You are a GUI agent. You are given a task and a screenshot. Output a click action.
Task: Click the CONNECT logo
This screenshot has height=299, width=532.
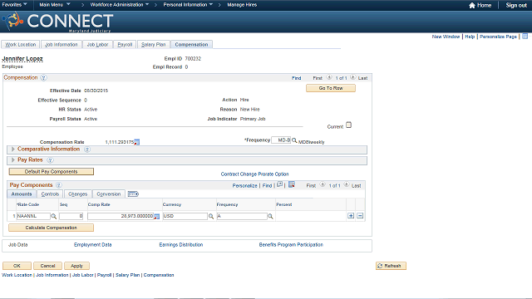57,22
